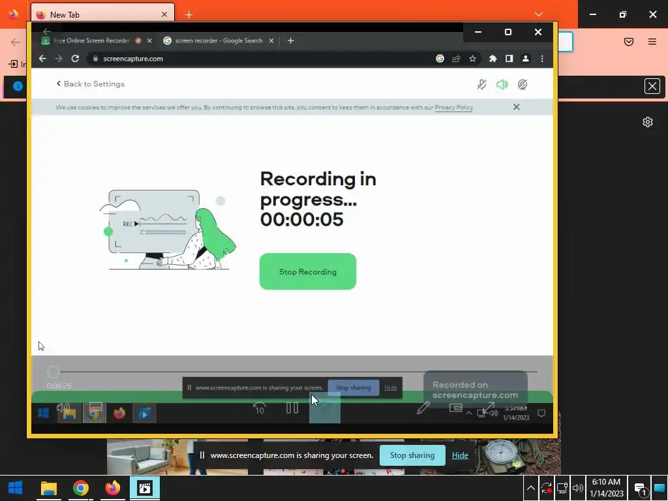Screen dimensions: 668x501
Task: Seek along the video progress track
Action: [x=292, y=371]
